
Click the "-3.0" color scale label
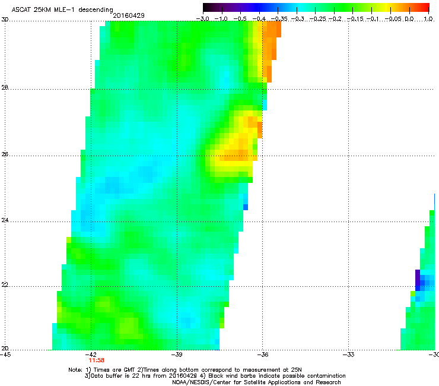coord(202,19)
